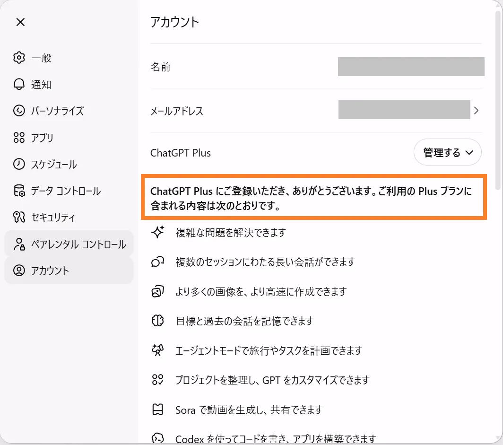
Task: Click the gear icon beside 一般
Action: click(x=19, y=58)
